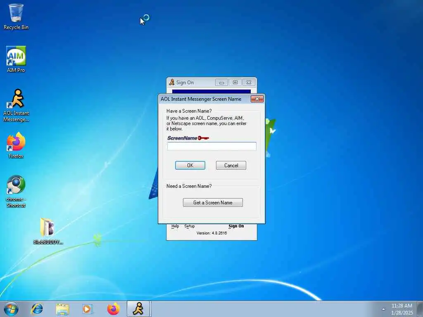Screen dimensions: 423x317
Task: Select the AIM Pro desktop shortcut
Action: click(16, 59)
